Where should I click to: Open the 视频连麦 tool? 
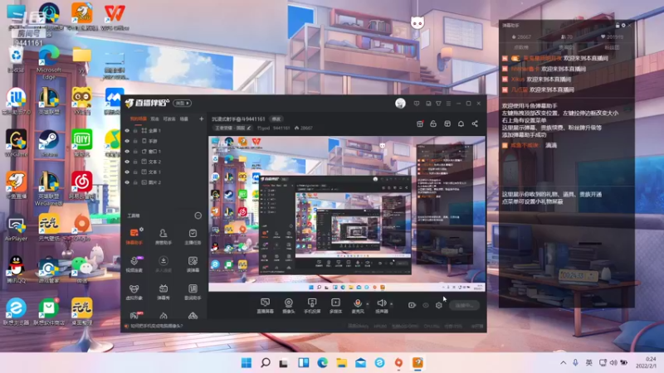(134, 264)
